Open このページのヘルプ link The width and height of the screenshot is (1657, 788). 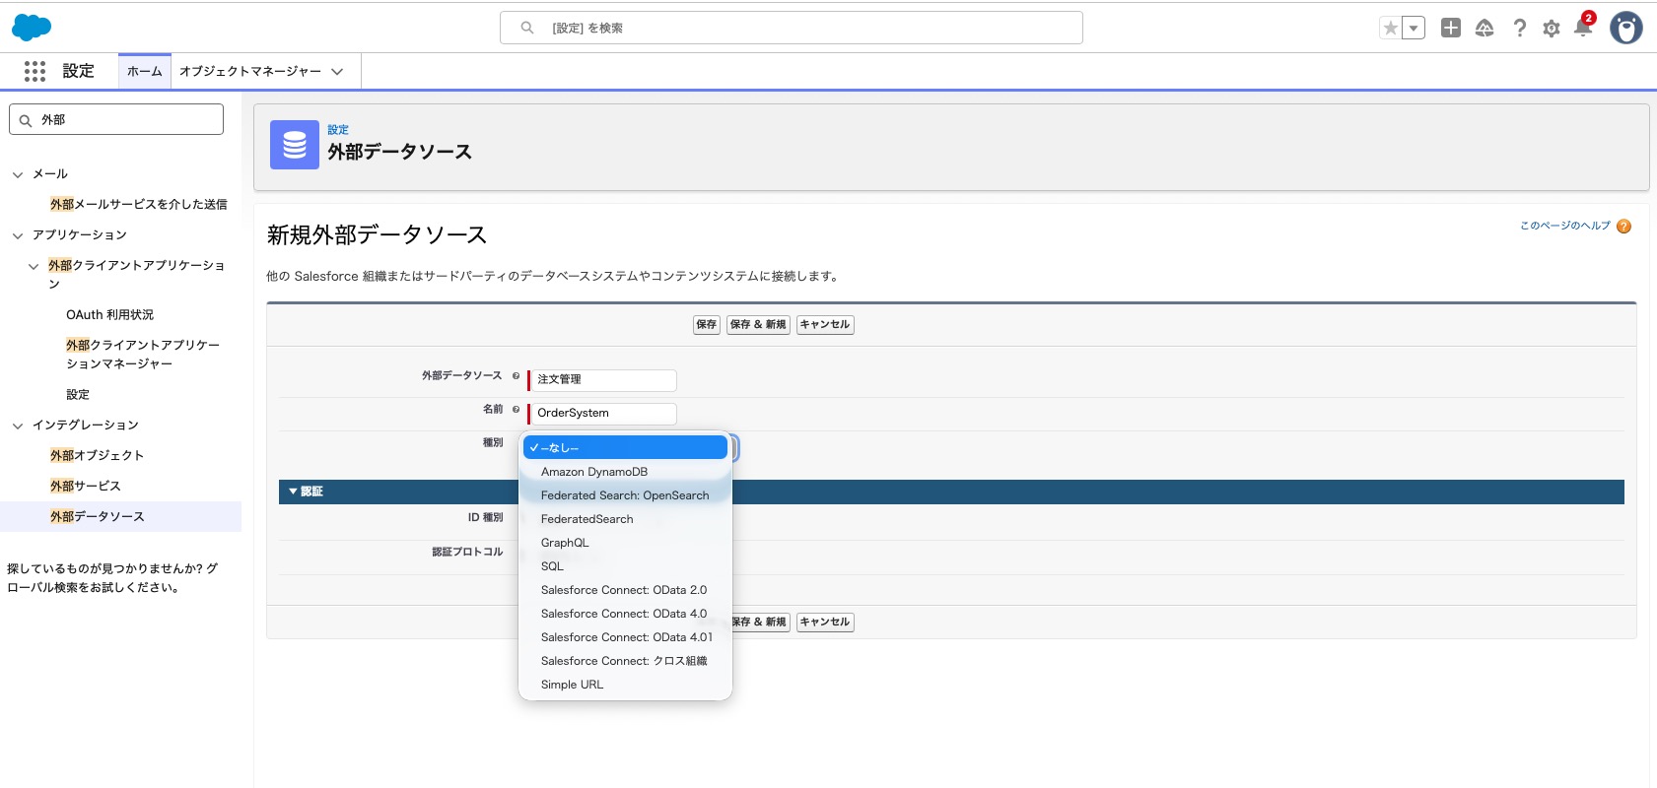pyautogui.click(x=1565, y=226)
